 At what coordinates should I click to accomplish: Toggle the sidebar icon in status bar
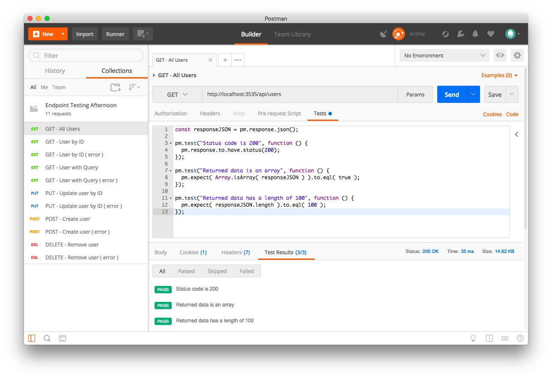point(32,338)
